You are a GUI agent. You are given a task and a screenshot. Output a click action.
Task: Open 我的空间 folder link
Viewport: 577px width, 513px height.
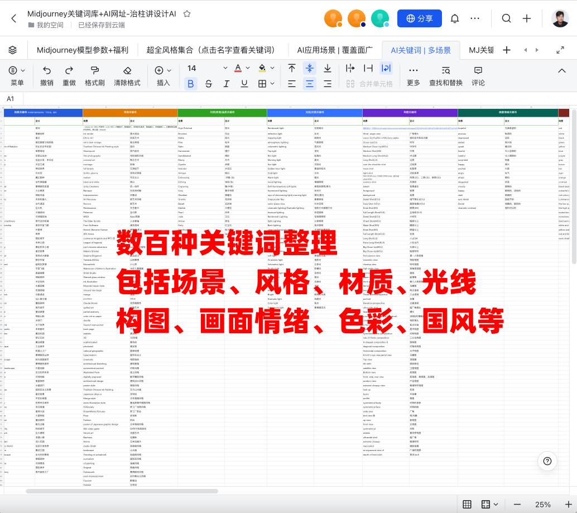point(46,25)
